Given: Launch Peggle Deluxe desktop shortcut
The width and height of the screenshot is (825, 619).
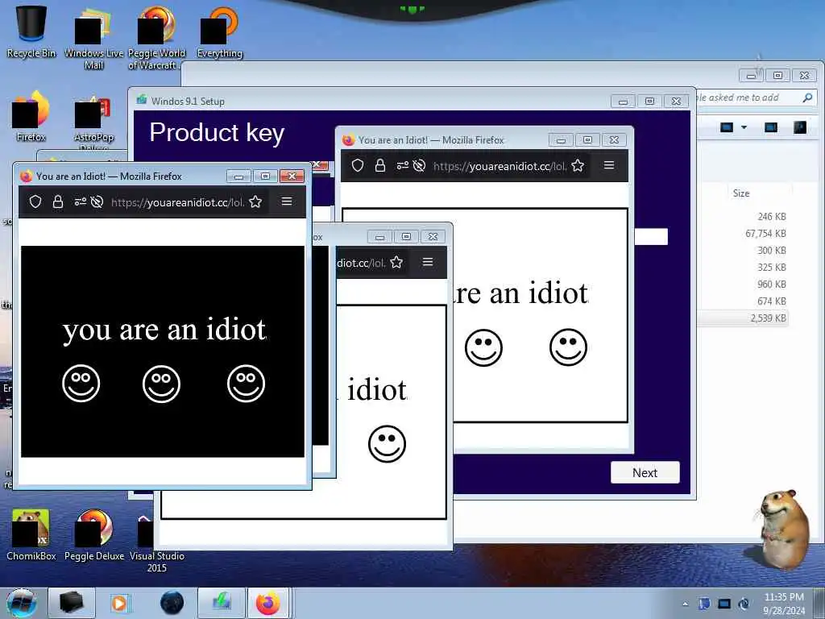Looking at the screenshot, I should click(93, 534).
